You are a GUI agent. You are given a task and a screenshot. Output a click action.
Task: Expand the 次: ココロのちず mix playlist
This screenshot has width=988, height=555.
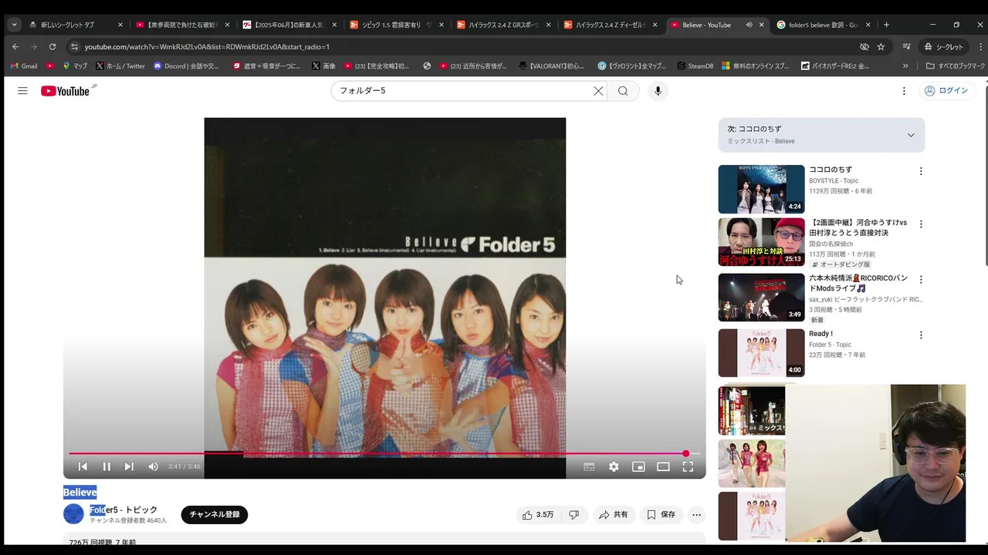(x=911, y=135)
